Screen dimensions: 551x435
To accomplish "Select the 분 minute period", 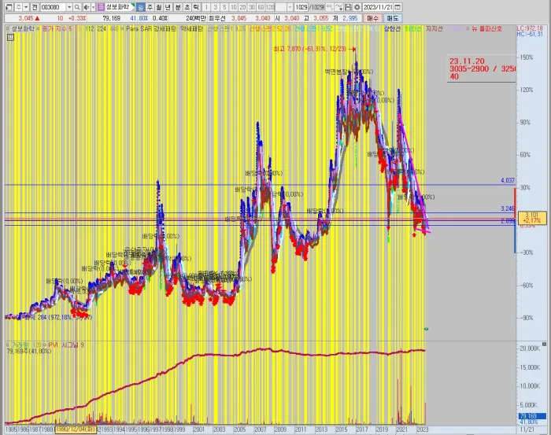I will 178,7.
